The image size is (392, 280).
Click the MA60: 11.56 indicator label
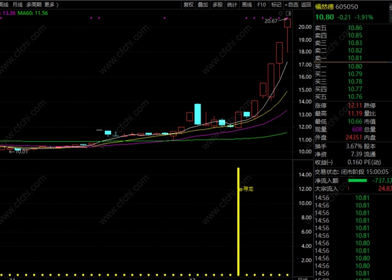tap(33, 13)
